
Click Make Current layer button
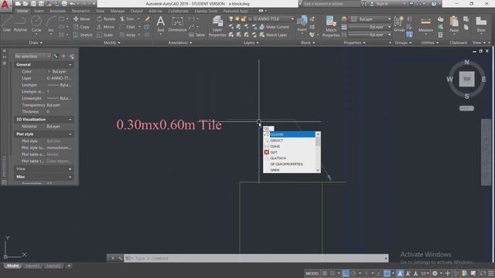point(275,27)
